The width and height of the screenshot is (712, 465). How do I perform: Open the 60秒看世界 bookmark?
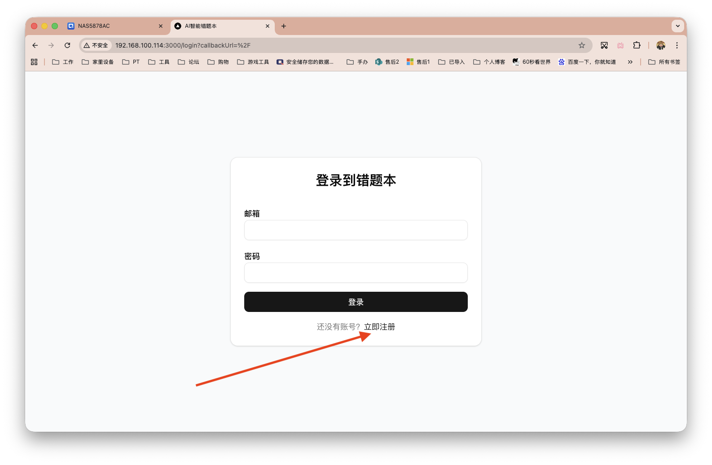(x=532, y=62)
